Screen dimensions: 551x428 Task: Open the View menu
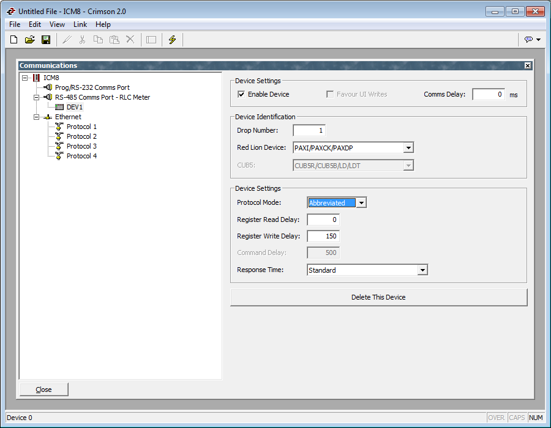coord(57,24)
